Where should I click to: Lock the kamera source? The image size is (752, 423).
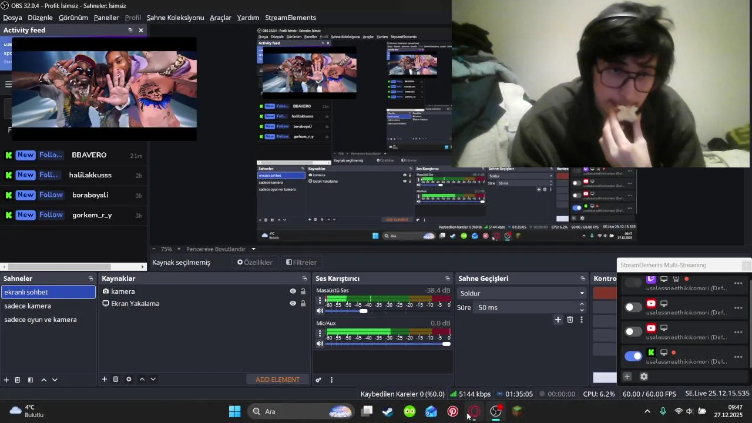point(303,291)
